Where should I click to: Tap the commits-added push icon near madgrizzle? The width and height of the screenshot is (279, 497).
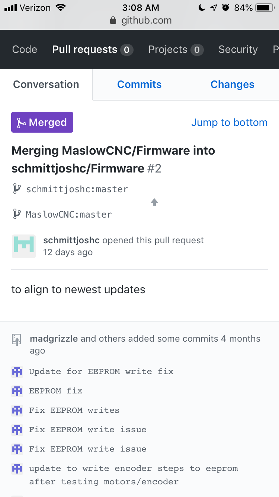[16, 340]
